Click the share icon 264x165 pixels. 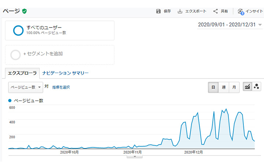pyautogui.click(x=216, y=11)
